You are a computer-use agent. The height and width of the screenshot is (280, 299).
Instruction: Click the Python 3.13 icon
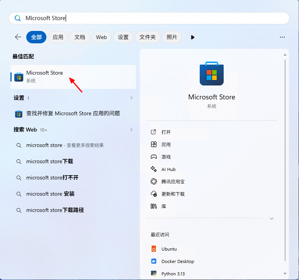pyautogui.click(x=154, y=274)
